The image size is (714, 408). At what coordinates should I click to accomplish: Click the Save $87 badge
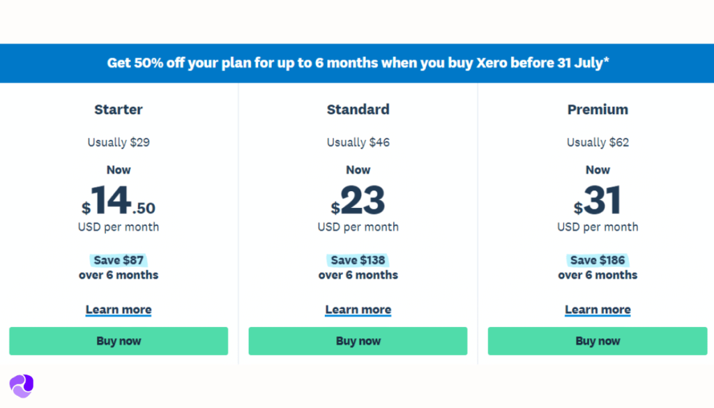pyautogui.click(x=118, y=259)
